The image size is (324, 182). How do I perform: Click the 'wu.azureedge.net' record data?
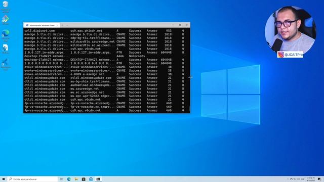[x=85, y=88]
